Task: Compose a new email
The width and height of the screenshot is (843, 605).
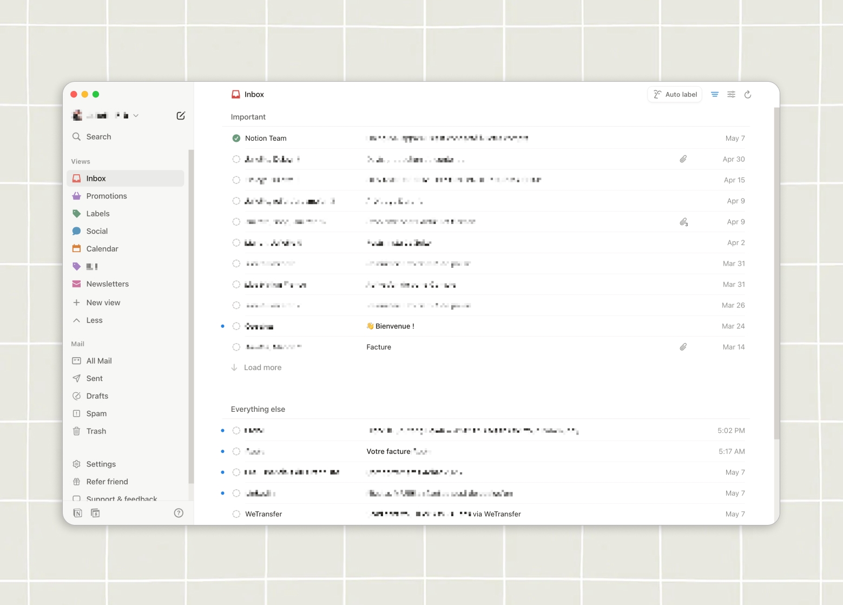Action: click(181, 115)
